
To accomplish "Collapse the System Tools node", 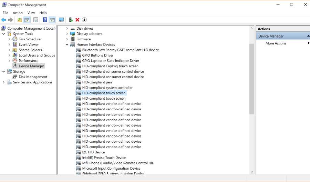I will (x=3, y=34).
